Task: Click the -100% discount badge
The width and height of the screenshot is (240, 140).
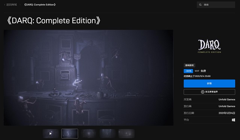Action: click(188, 71)
